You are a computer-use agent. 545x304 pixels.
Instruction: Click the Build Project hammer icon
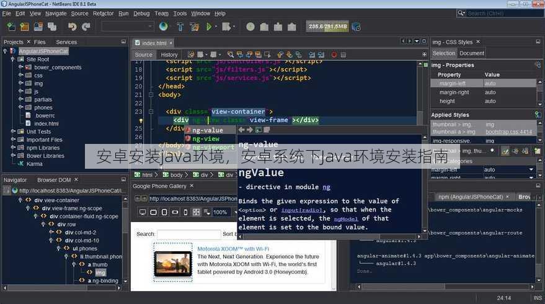[x=180, y=27]
